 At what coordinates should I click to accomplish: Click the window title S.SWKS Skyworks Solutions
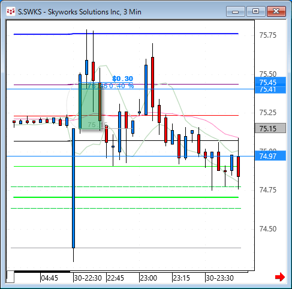point(80,12)
